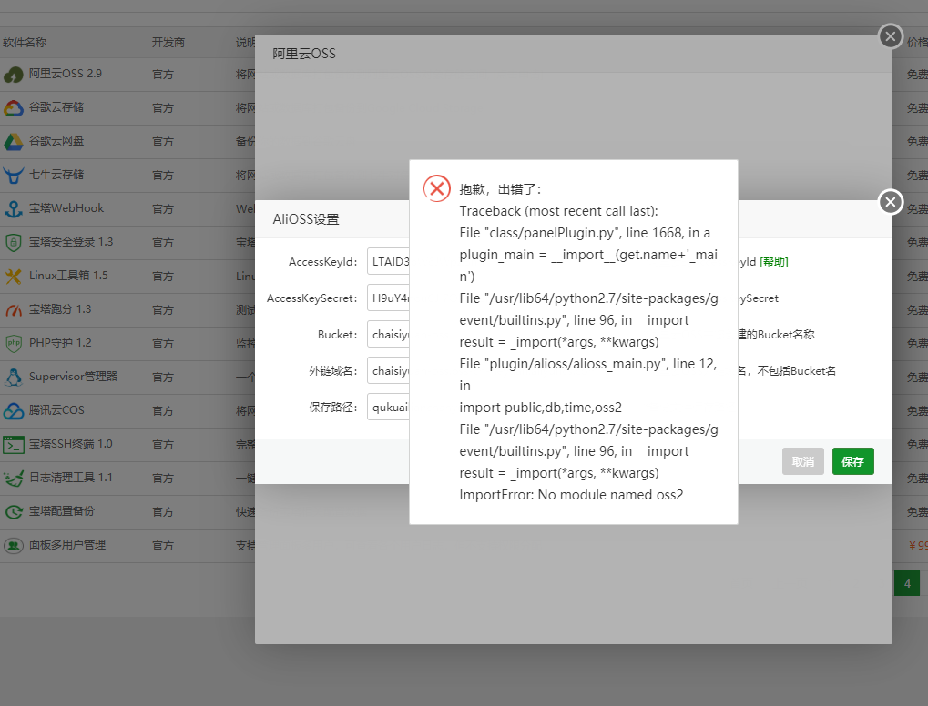The width and height of the screenshot is (928, 706).
Task: Click the ImportError: No module named oss2 line
Action: click(571, 495)
